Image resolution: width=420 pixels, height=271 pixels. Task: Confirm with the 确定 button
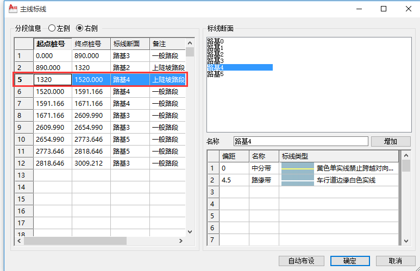350,261
